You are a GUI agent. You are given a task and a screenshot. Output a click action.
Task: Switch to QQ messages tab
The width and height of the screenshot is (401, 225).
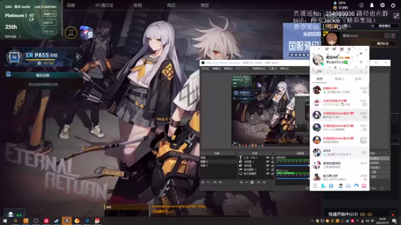coord(319,79)
